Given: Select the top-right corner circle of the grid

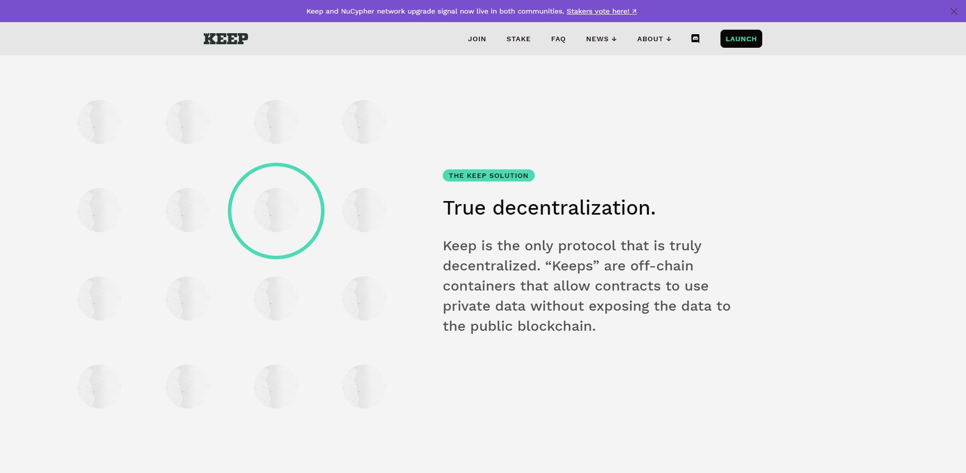Looking at the screenshot, I should (364, 122).
